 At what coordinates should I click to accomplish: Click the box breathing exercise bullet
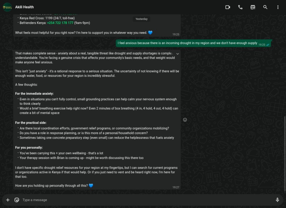click(99, 111)
